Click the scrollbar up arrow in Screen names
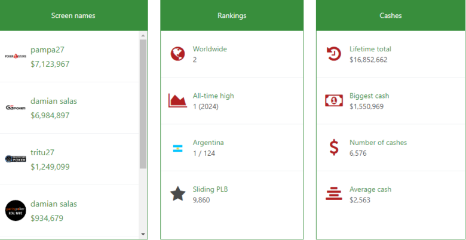466x240 pixels. [143, 35]
